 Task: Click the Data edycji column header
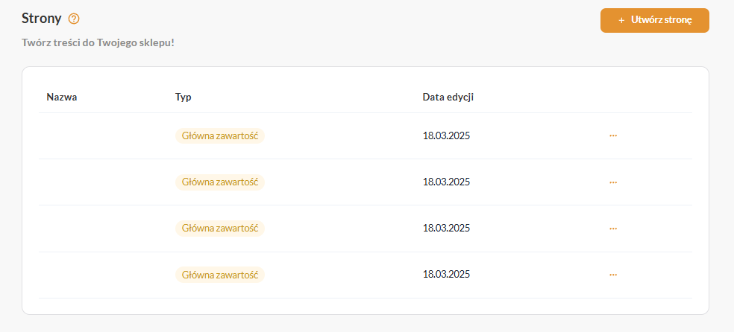(x=448, y=97)
